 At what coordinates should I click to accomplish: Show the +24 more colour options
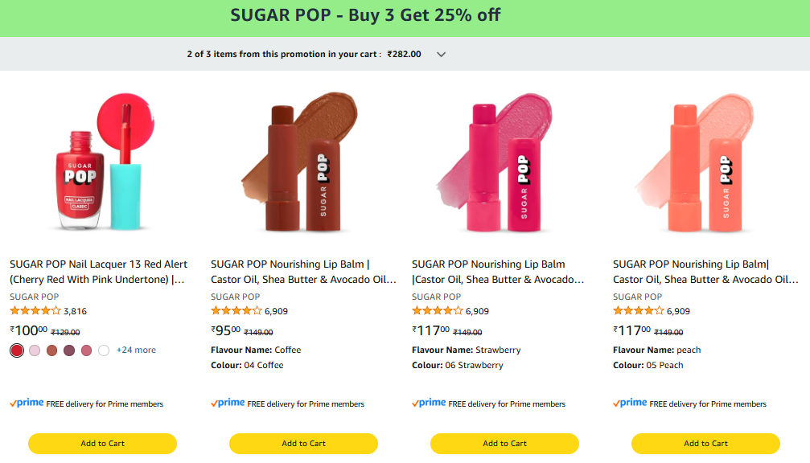point(136,350)
